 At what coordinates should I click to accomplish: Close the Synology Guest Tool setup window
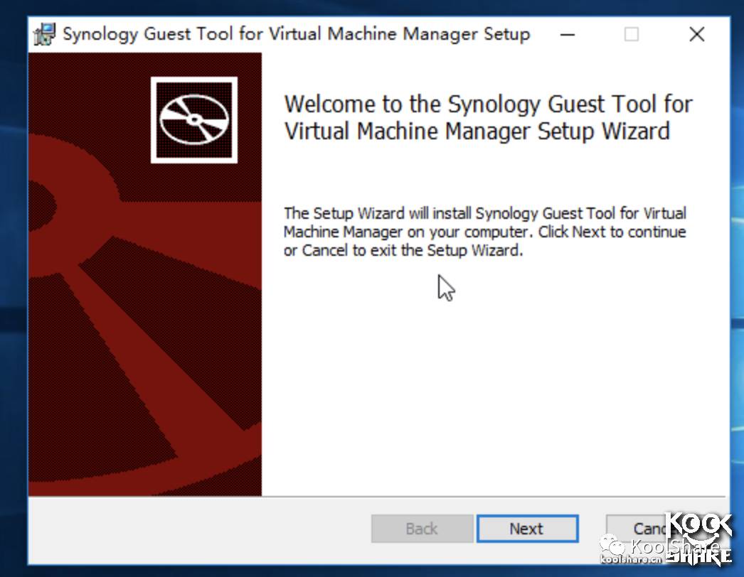pos(696,34)
